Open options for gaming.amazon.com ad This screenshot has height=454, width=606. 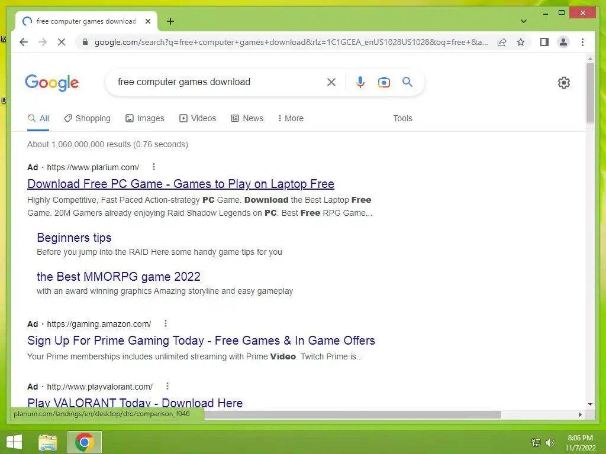point(166,323)
